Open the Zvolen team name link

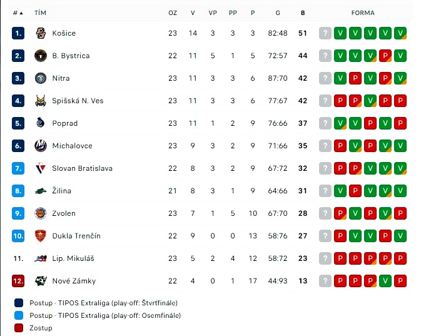tap(64, 213)
